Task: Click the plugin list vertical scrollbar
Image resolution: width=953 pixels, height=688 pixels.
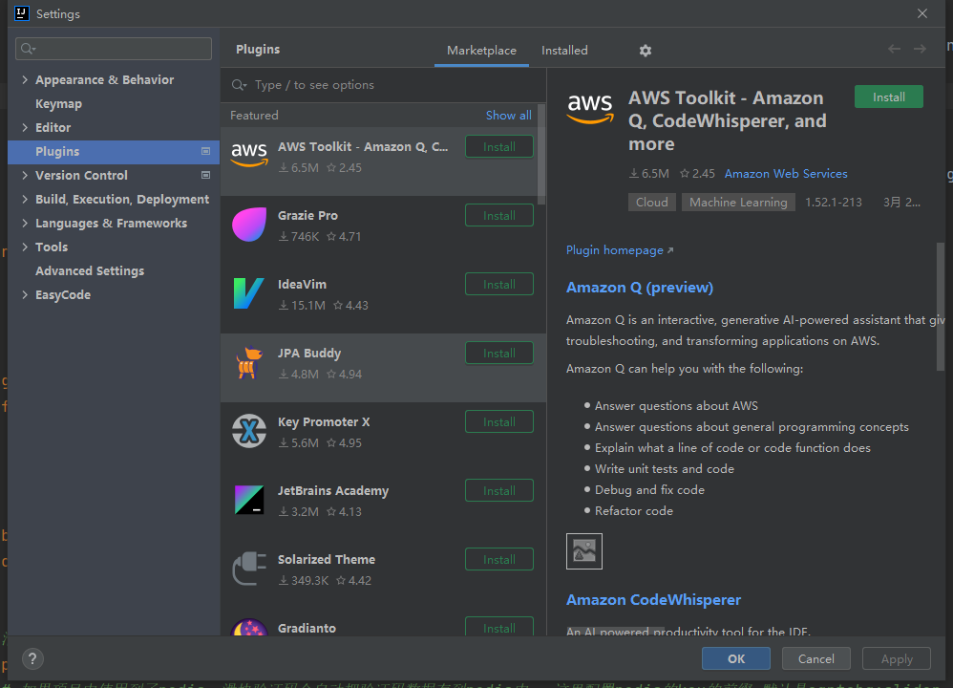Action: click(x=541, y=154)
